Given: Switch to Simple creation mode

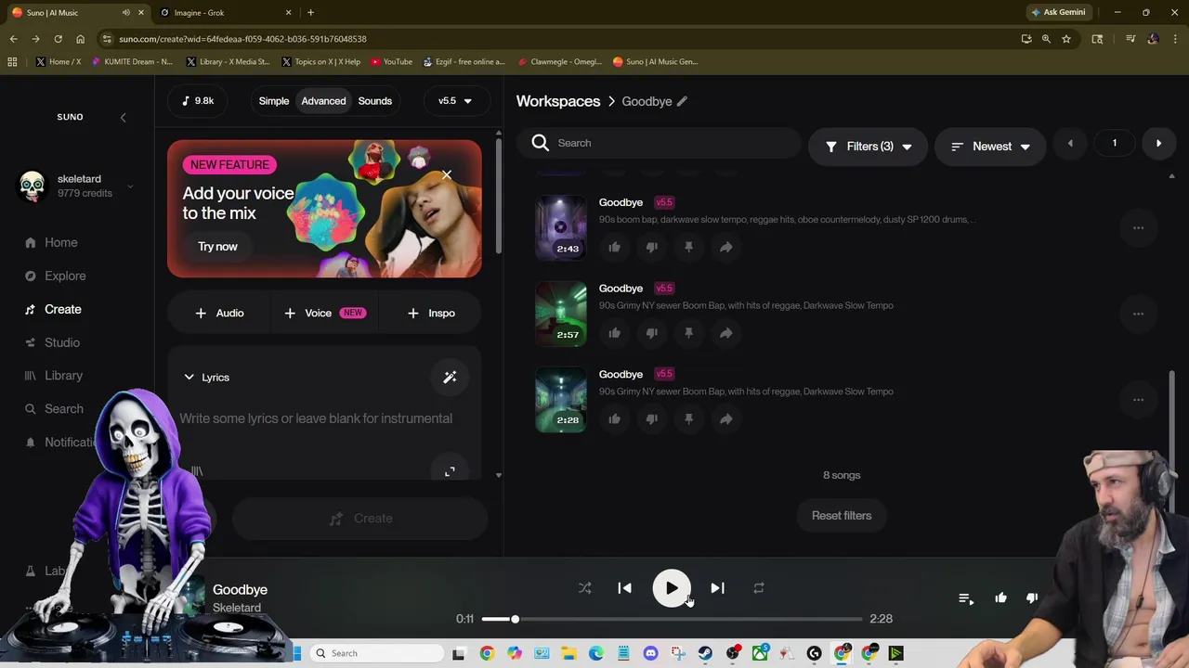Looking at the screenshot, I should pos(274,101).
